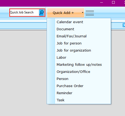Screen dimensions: 125x116
Task: Close the panel with blue X icon
Action: [124, 25]
